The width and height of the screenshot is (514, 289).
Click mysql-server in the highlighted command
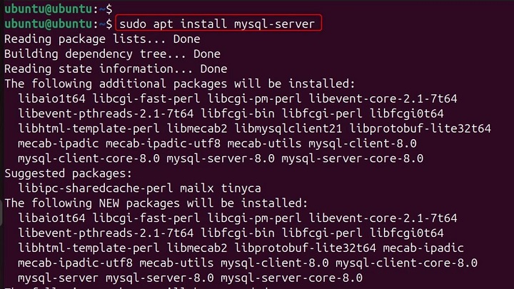click(274, 24)
